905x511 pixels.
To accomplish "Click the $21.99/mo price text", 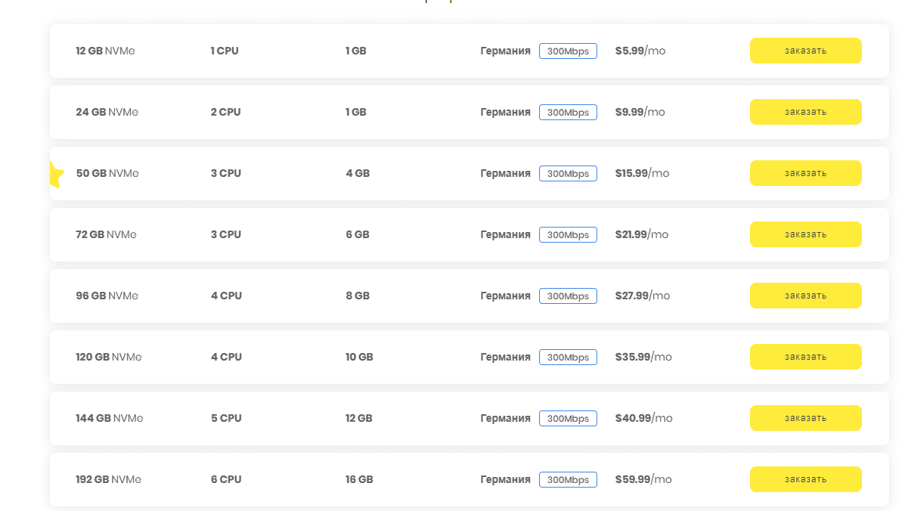I will point(642,234).
